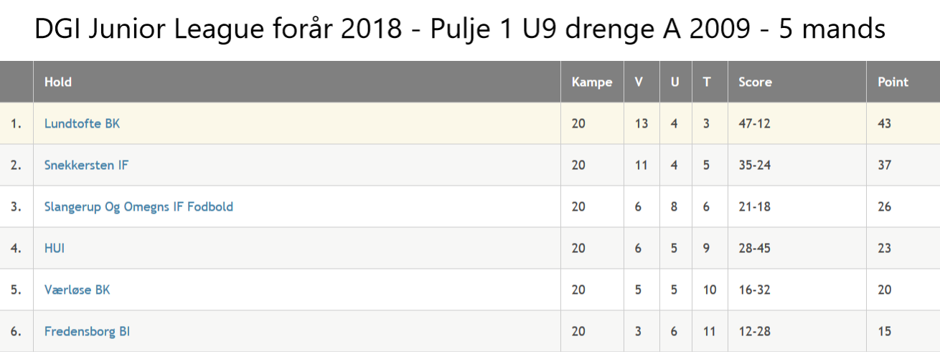Select the Værløse BK team link
The height and width of the screenshot is (354, 940).
77,290
